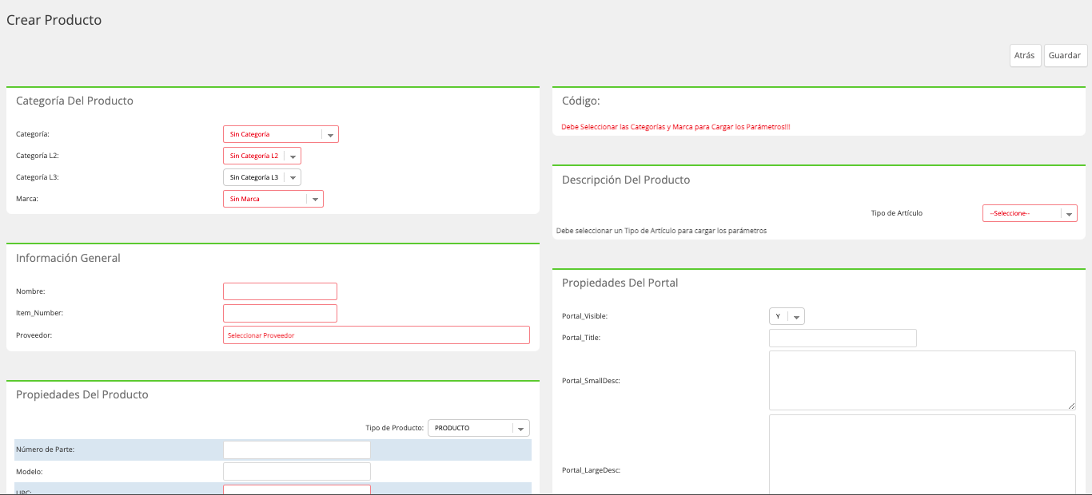1092x495 pixels.
Task: Open the Categoría L3 selector
Action: [x=262, y=177]
